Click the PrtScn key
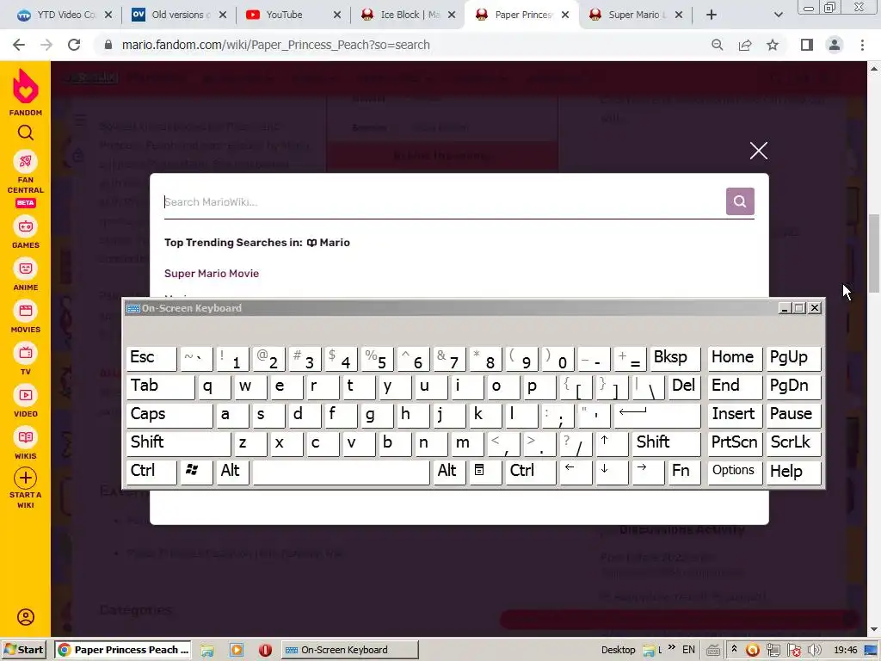Screen dimensions: 881x661 (x=735, y=443)
